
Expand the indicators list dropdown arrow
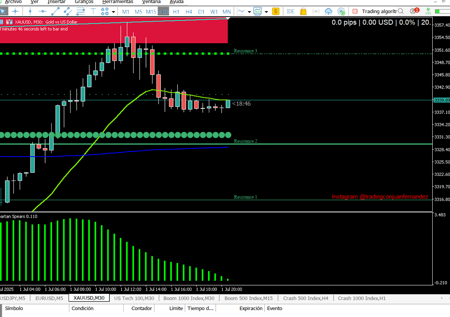tap(266, 12)
